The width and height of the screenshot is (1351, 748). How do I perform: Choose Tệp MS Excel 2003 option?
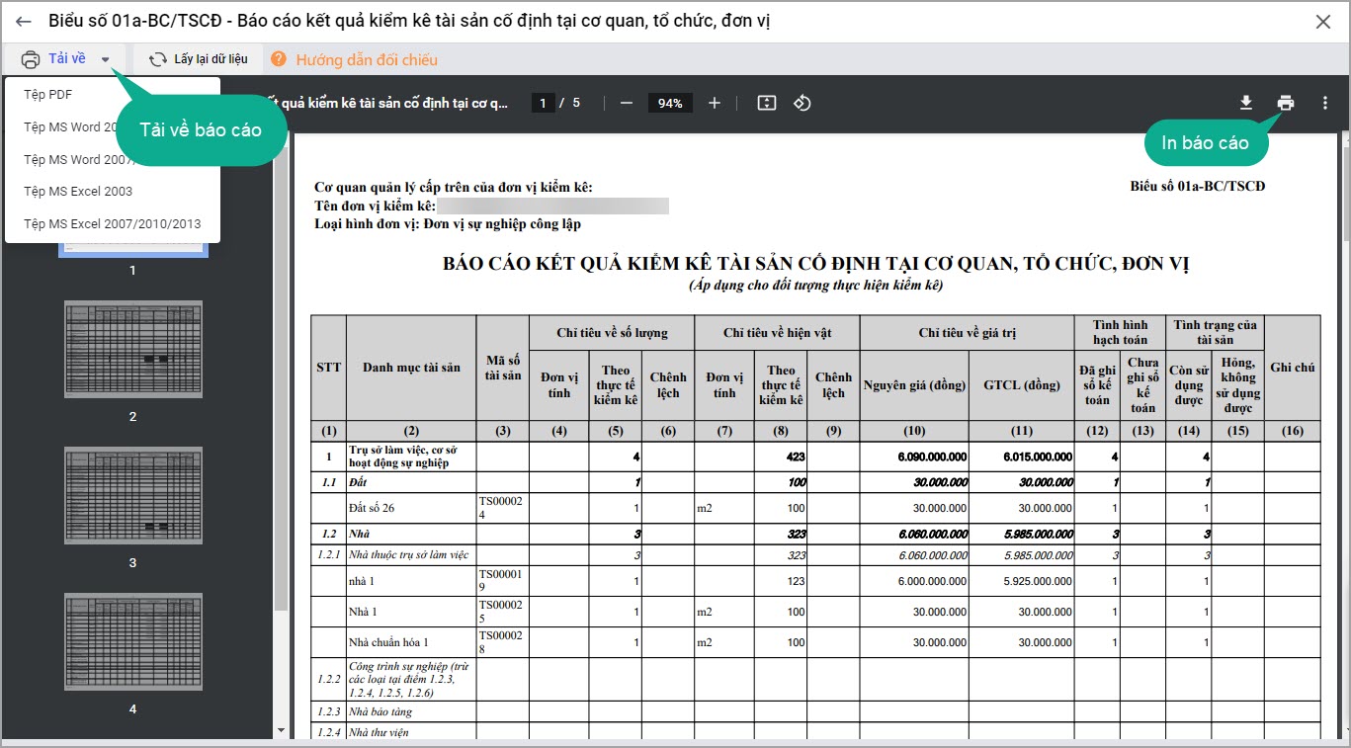78,191
